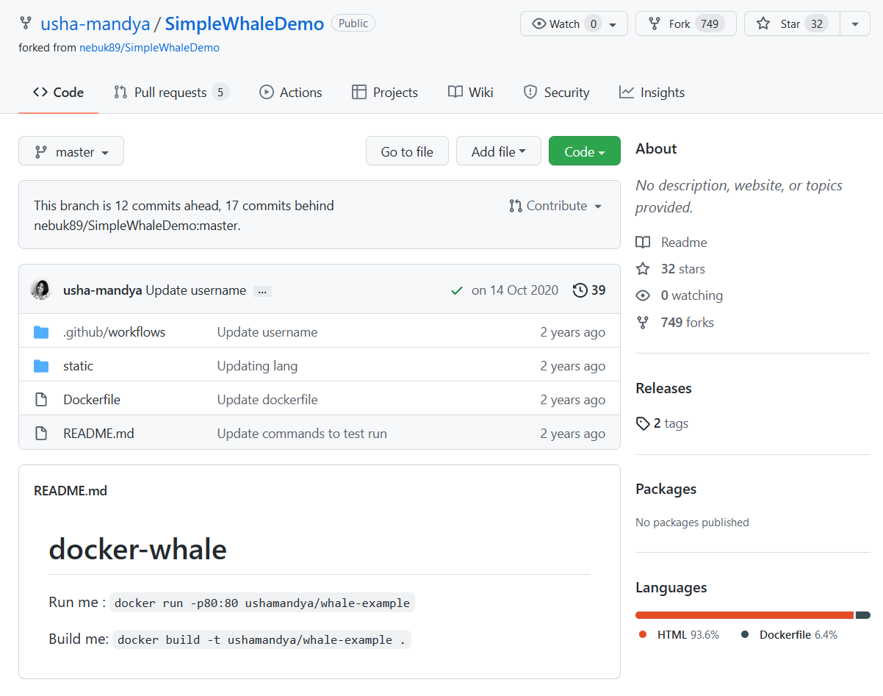
Task: Click the repository fork icon beside usha-mandya
Action: [x=26, y=24]
